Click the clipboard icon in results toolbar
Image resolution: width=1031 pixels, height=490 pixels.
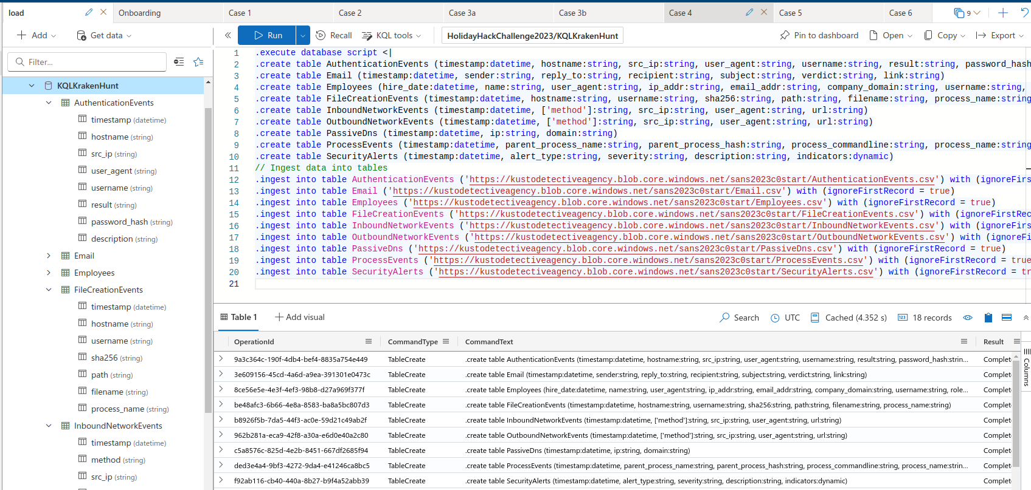[x=988, y=317]
